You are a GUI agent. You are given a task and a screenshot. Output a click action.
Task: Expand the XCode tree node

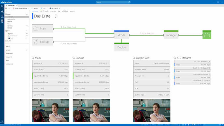[x=27, y=38]
